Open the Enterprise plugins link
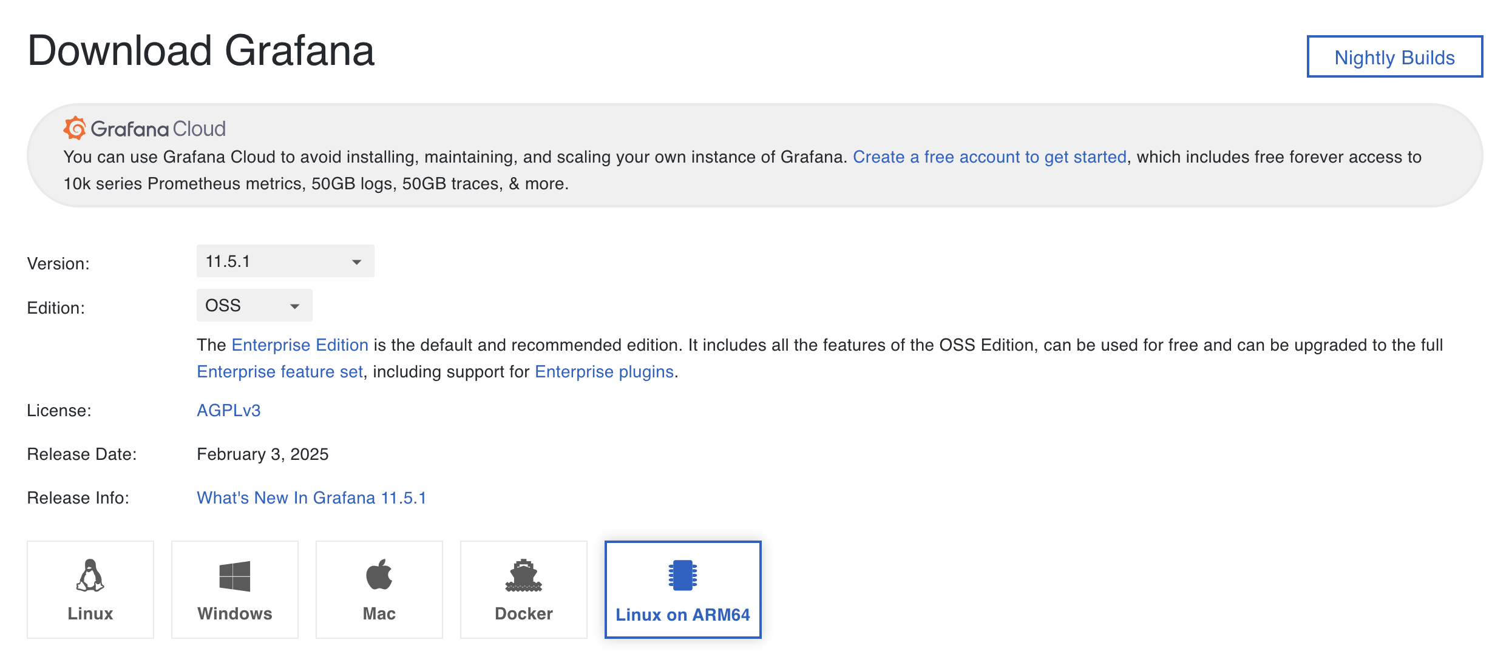This screenshot has height=654, width=1509. (x=605, y=372)
